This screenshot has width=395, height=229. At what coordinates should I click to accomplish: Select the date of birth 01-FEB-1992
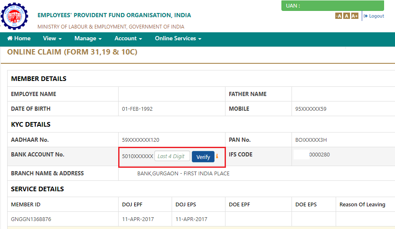[x=137, y=109]
